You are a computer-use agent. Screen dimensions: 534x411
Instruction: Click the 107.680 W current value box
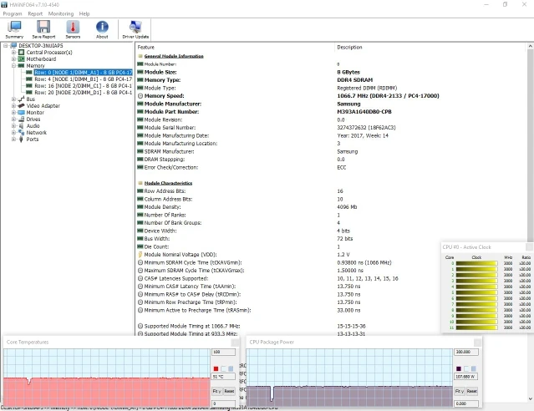pos(466,377)
